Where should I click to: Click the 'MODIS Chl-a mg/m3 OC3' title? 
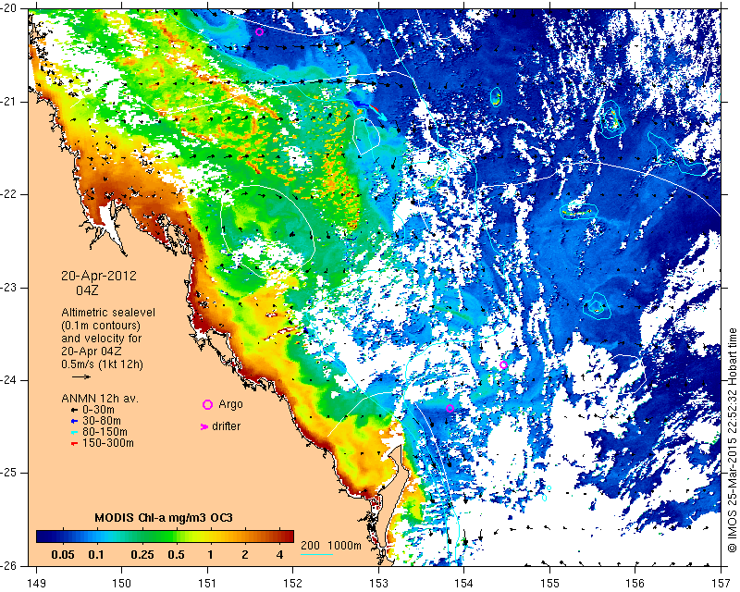[164, 517]
